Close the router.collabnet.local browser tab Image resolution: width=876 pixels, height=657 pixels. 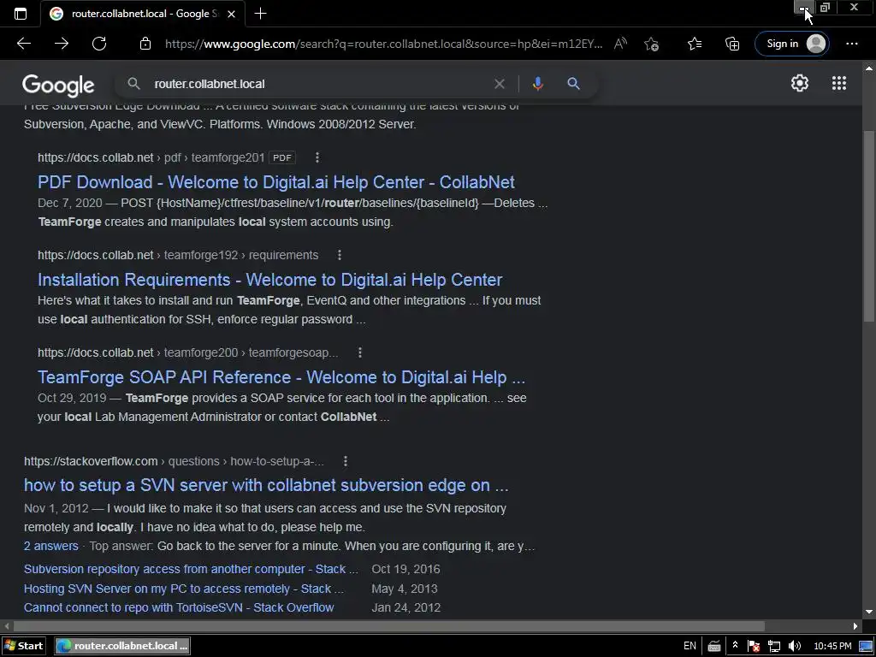pyautogui.click(x=231, y=14)
